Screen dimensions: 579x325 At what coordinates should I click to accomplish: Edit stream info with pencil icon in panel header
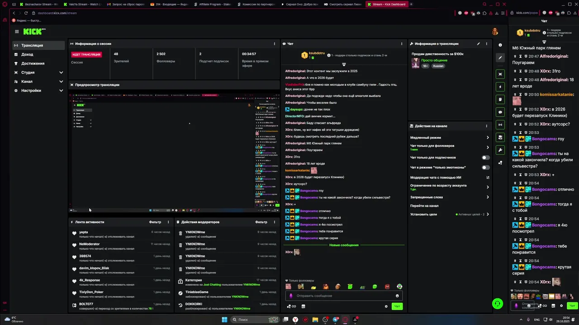point(478,44)
